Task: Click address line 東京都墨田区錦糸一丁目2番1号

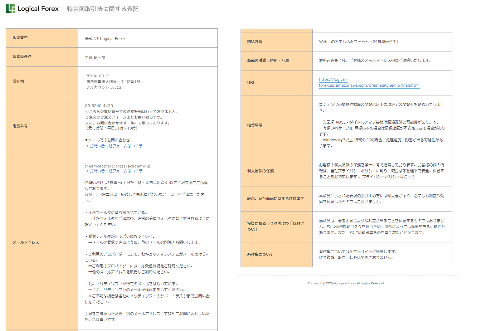Action: (113, 82)
